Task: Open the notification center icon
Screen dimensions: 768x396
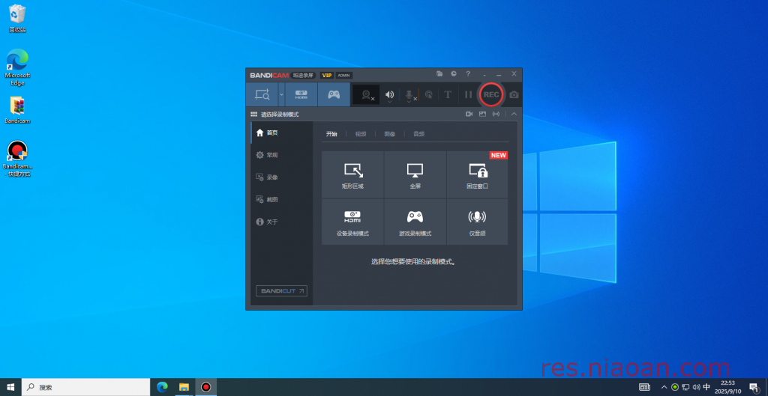Action: click(x=753, y=387)
